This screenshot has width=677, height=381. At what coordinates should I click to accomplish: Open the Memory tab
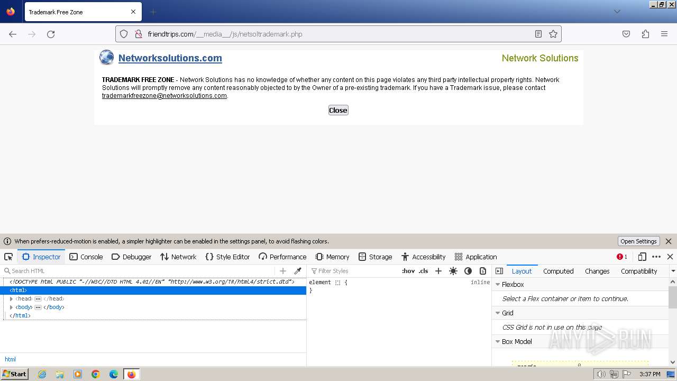(x=332, y=257)
